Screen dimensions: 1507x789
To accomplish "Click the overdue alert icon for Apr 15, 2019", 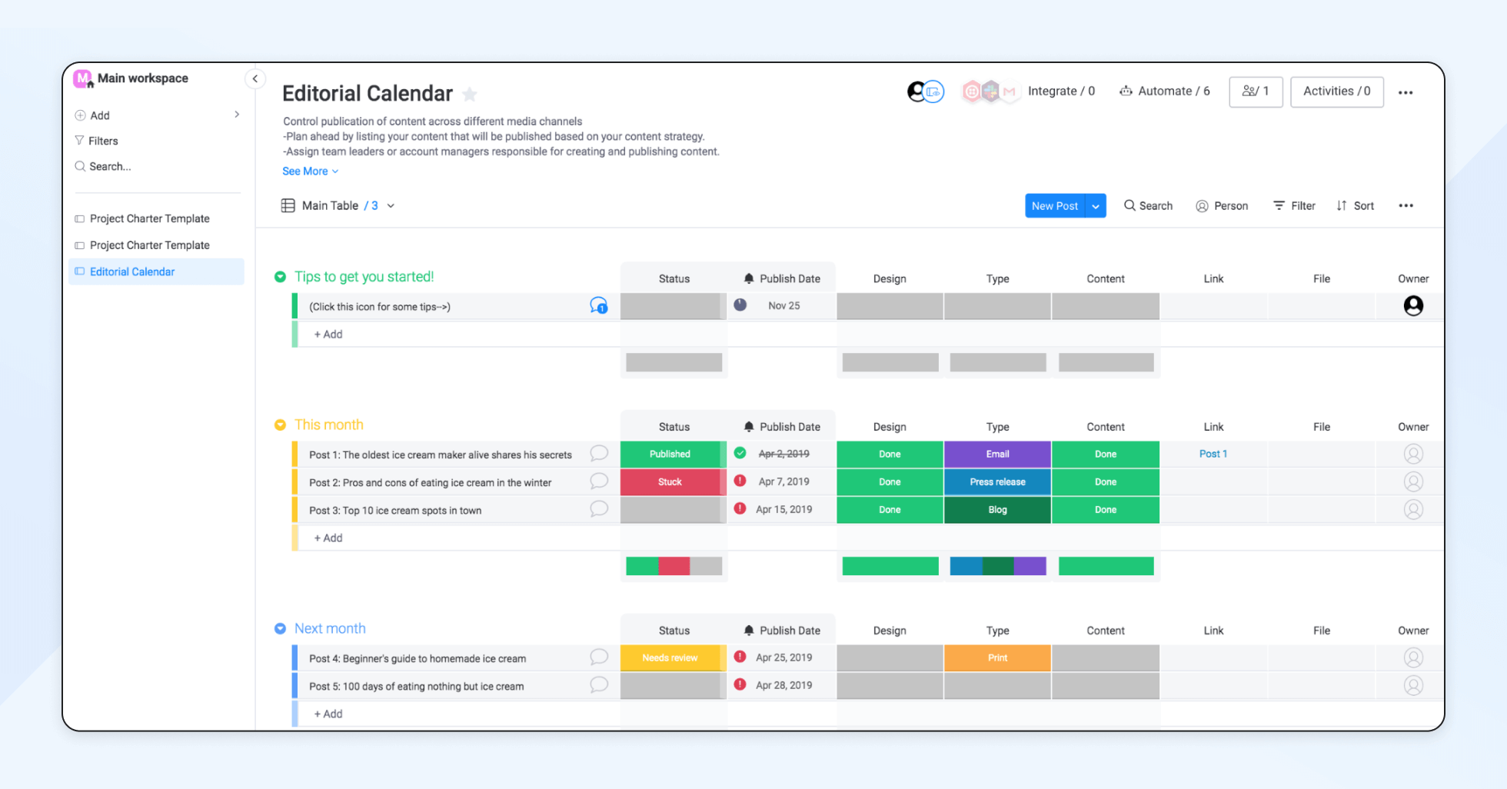I will [740, 508].
